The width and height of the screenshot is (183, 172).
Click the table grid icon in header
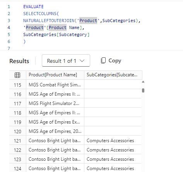[17, 75]
